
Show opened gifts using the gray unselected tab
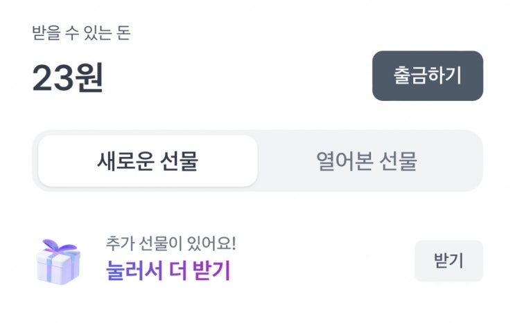[x=367, y=161]
